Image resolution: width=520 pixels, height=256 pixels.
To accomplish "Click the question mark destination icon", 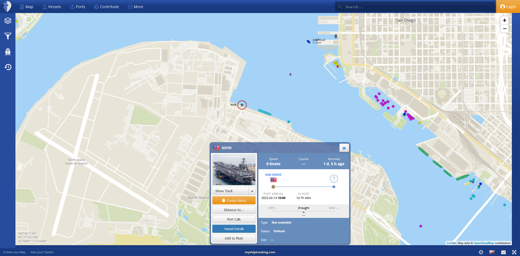I will click(334, 179).
